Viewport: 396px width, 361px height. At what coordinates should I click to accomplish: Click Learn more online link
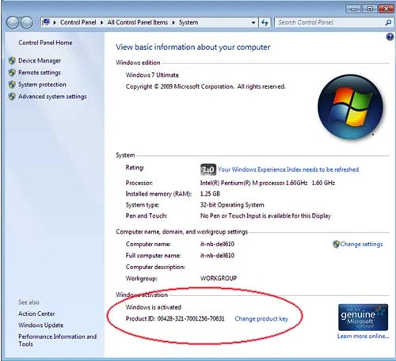[x=364, y=336]
